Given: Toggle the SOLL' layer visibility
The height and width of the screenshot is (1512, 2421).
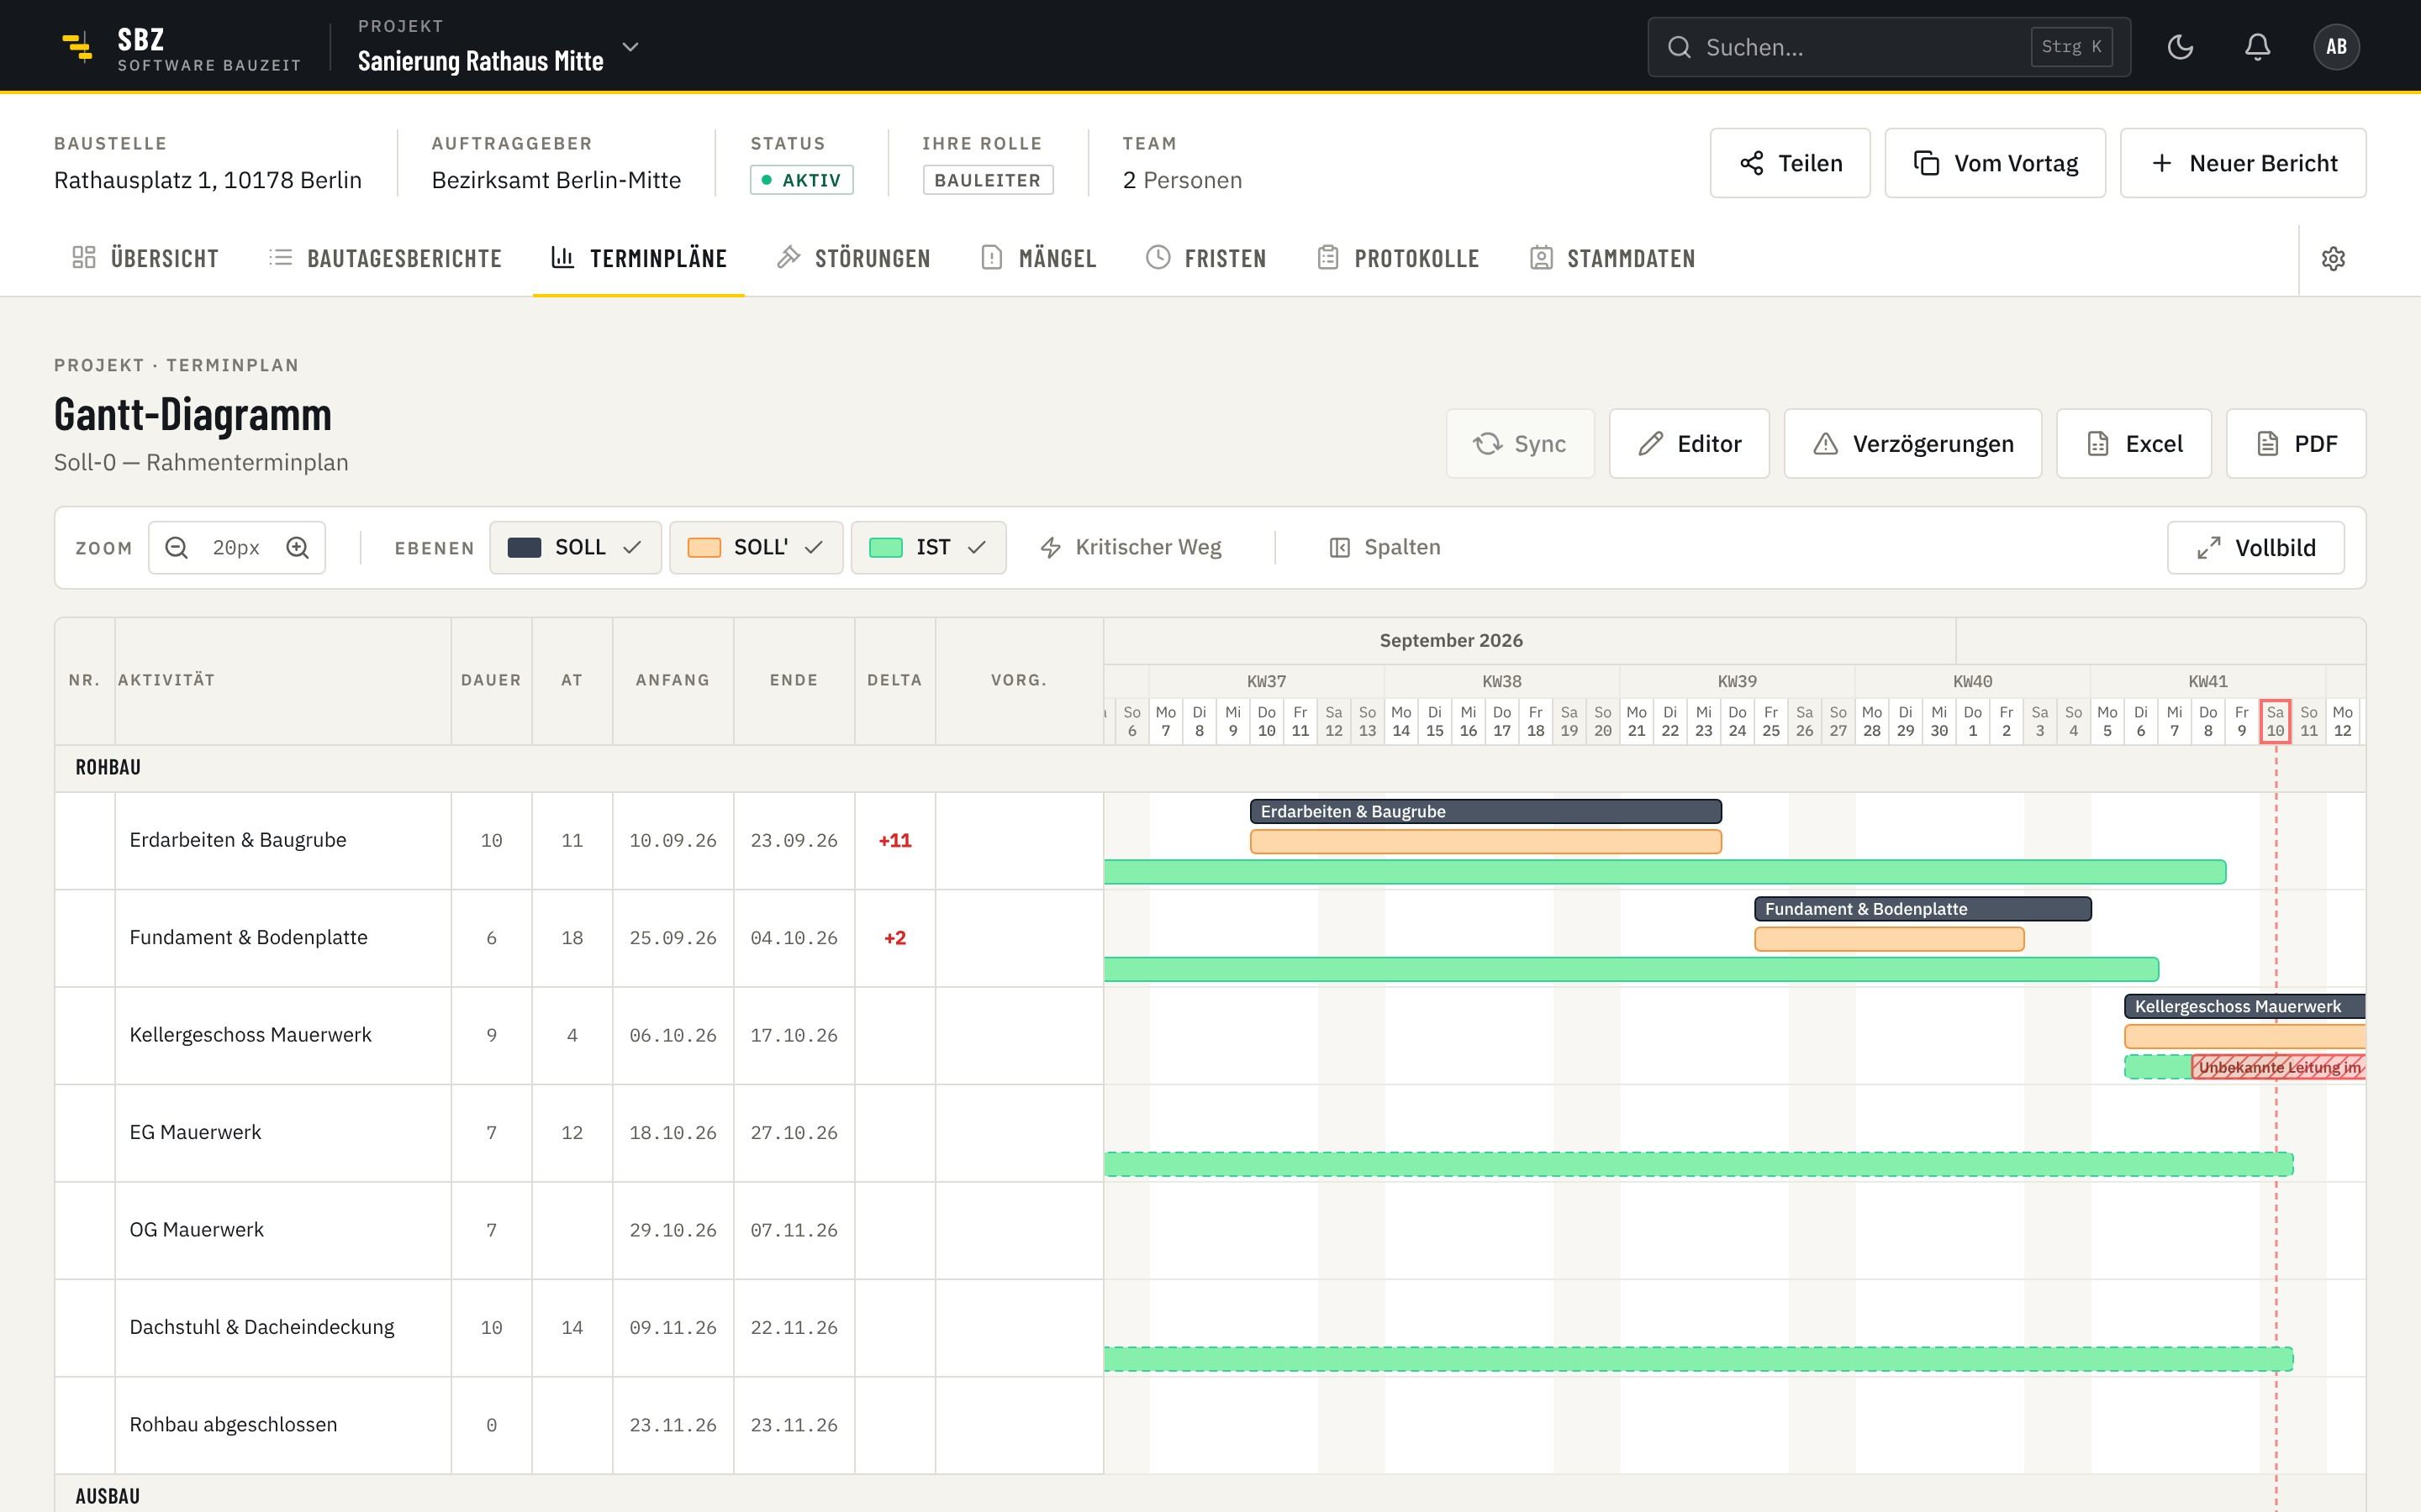Looking at the screenshot, I should point(756,547).
